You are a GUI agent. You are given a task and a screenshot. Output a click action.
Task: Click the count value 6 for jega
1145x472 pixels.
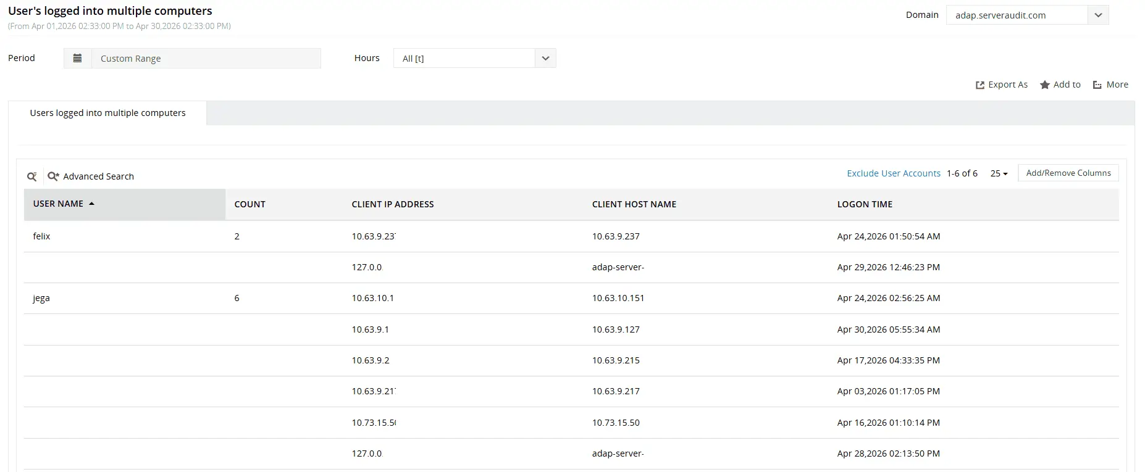(237, 298)
